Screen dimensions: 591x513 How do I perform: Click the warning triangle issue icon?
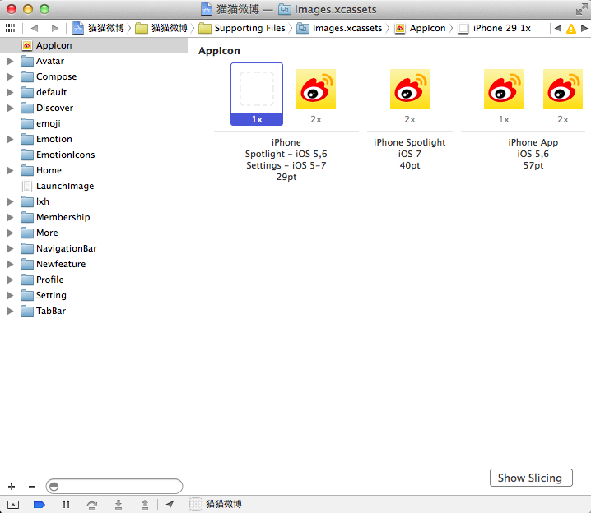(x=571, y=28)
